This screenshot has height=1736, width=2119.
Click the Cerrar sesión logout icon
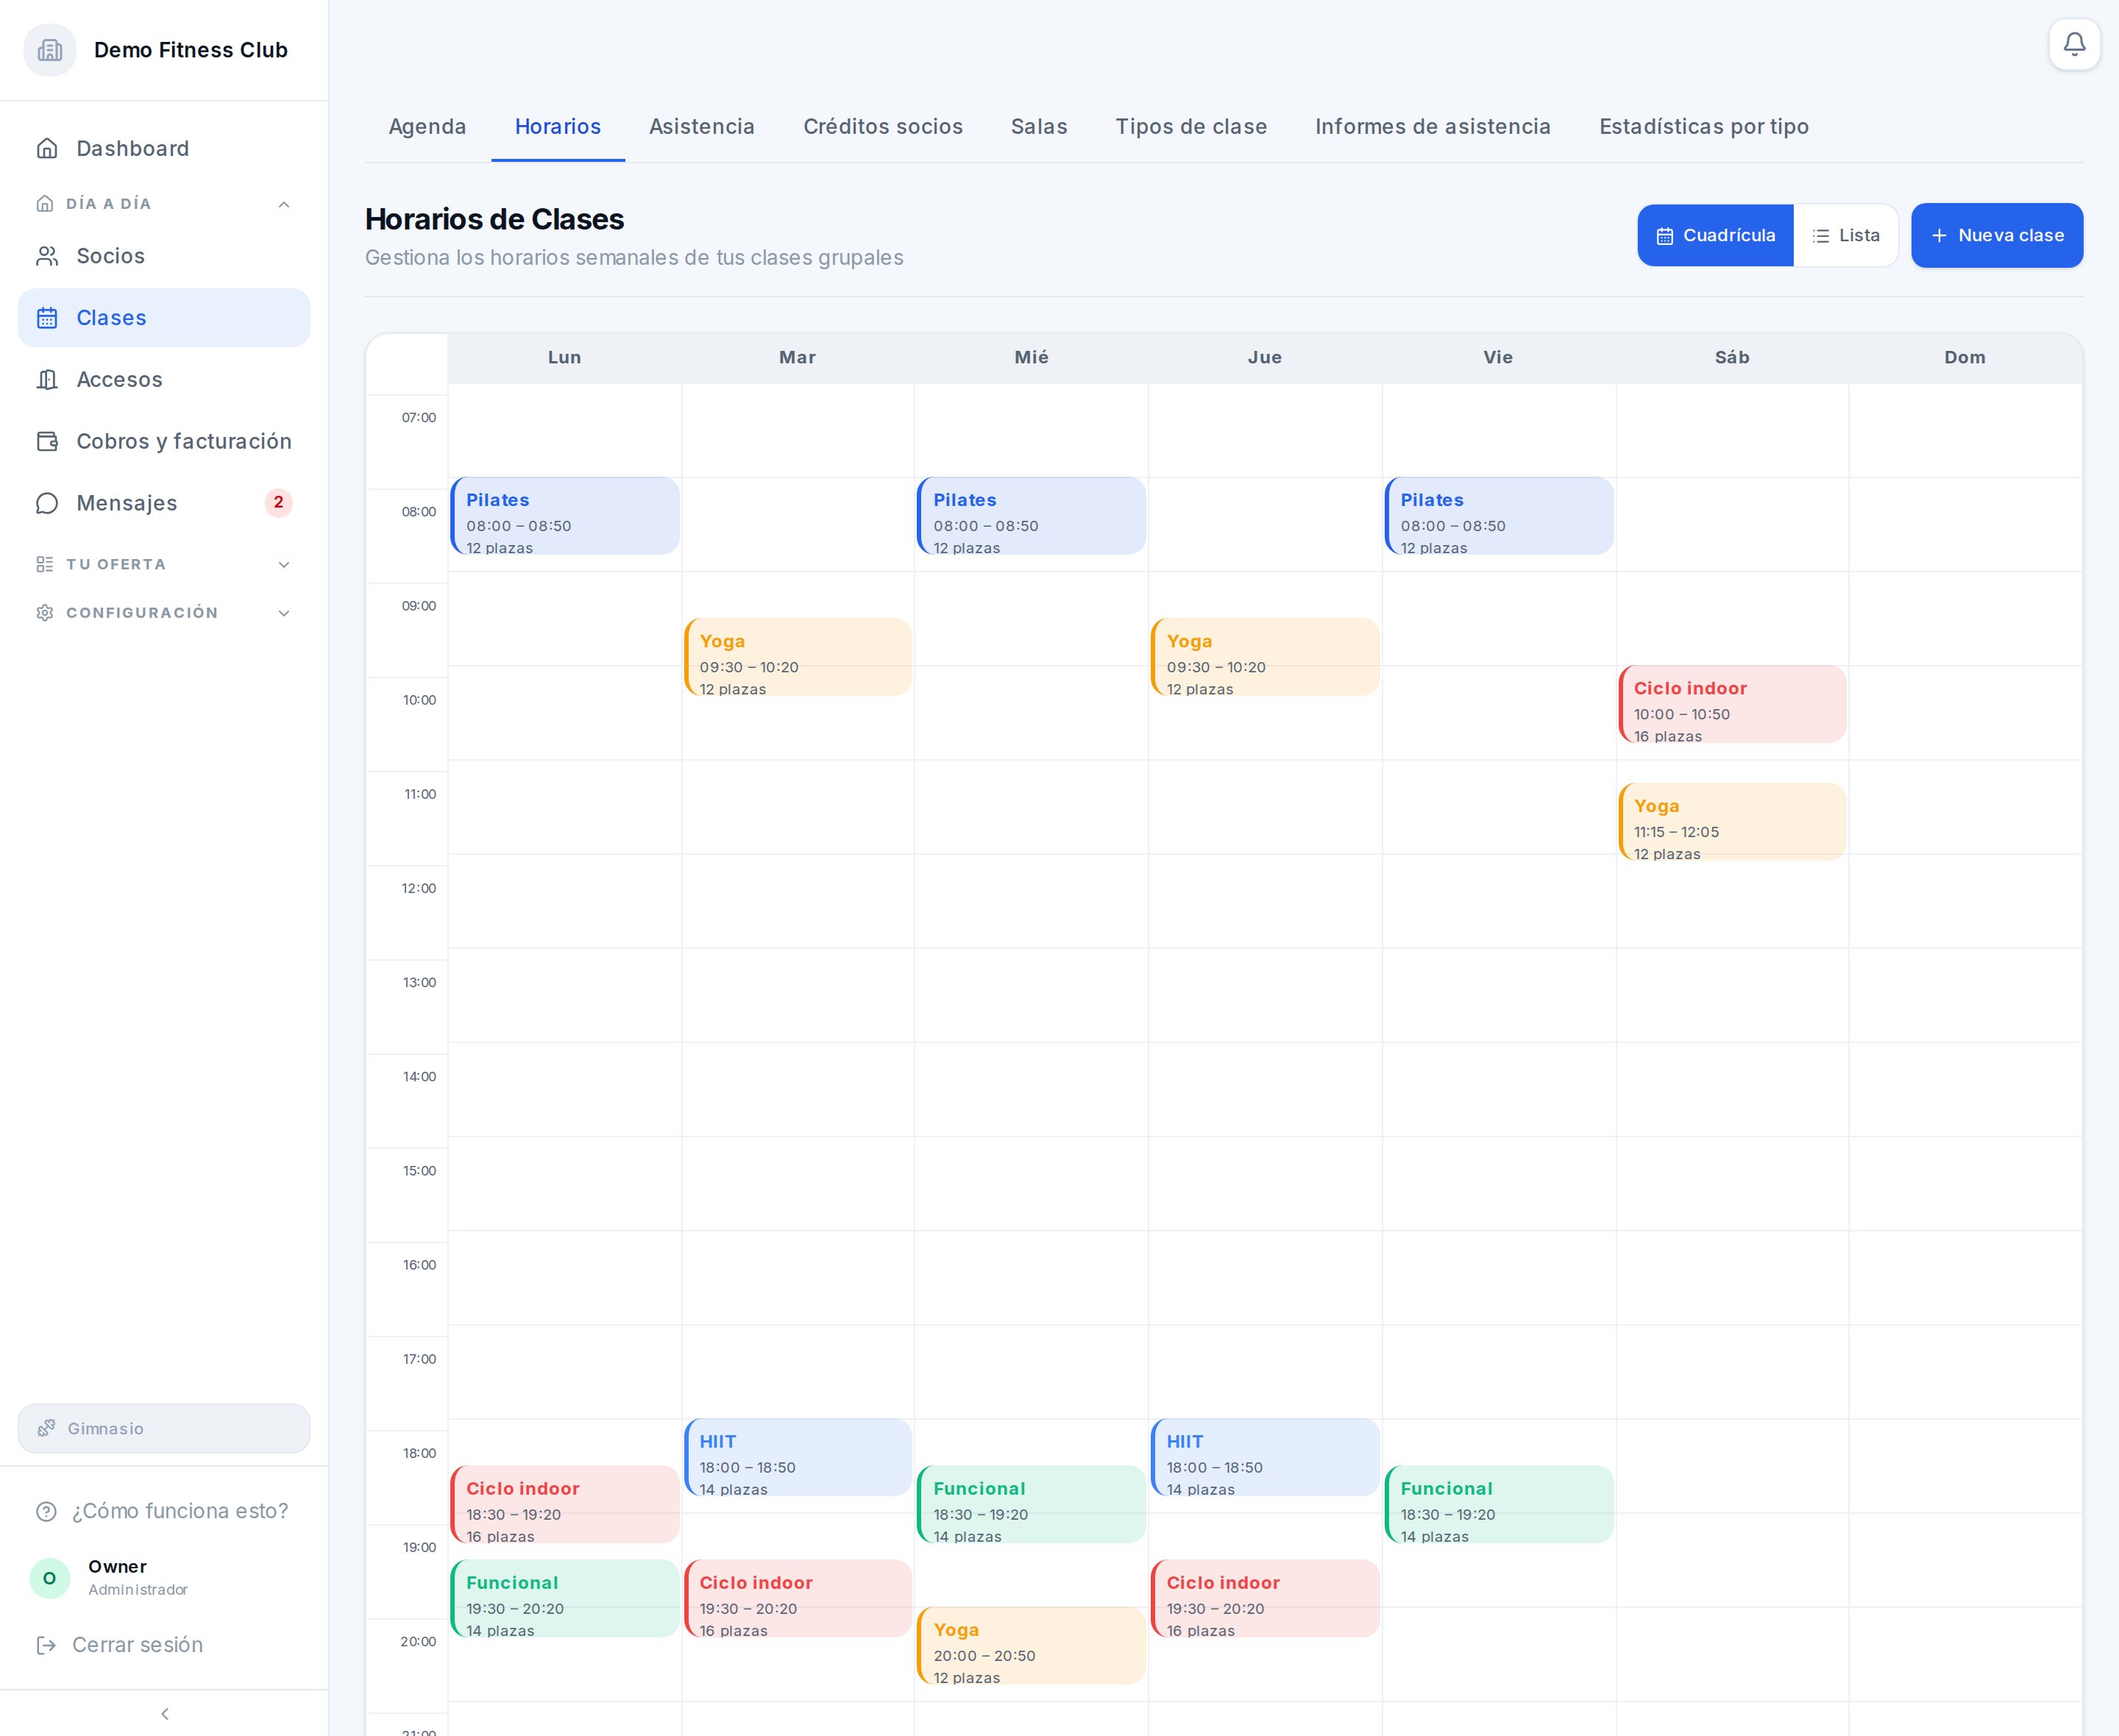[x=46, y=1645]
